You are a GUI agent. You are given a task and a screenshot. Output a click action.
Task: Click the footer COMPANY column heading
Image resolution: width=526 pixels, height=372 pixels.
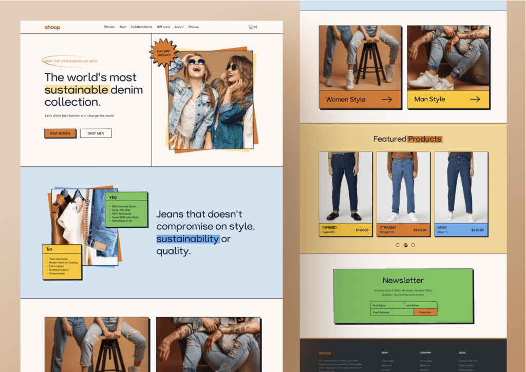(425, 353)
